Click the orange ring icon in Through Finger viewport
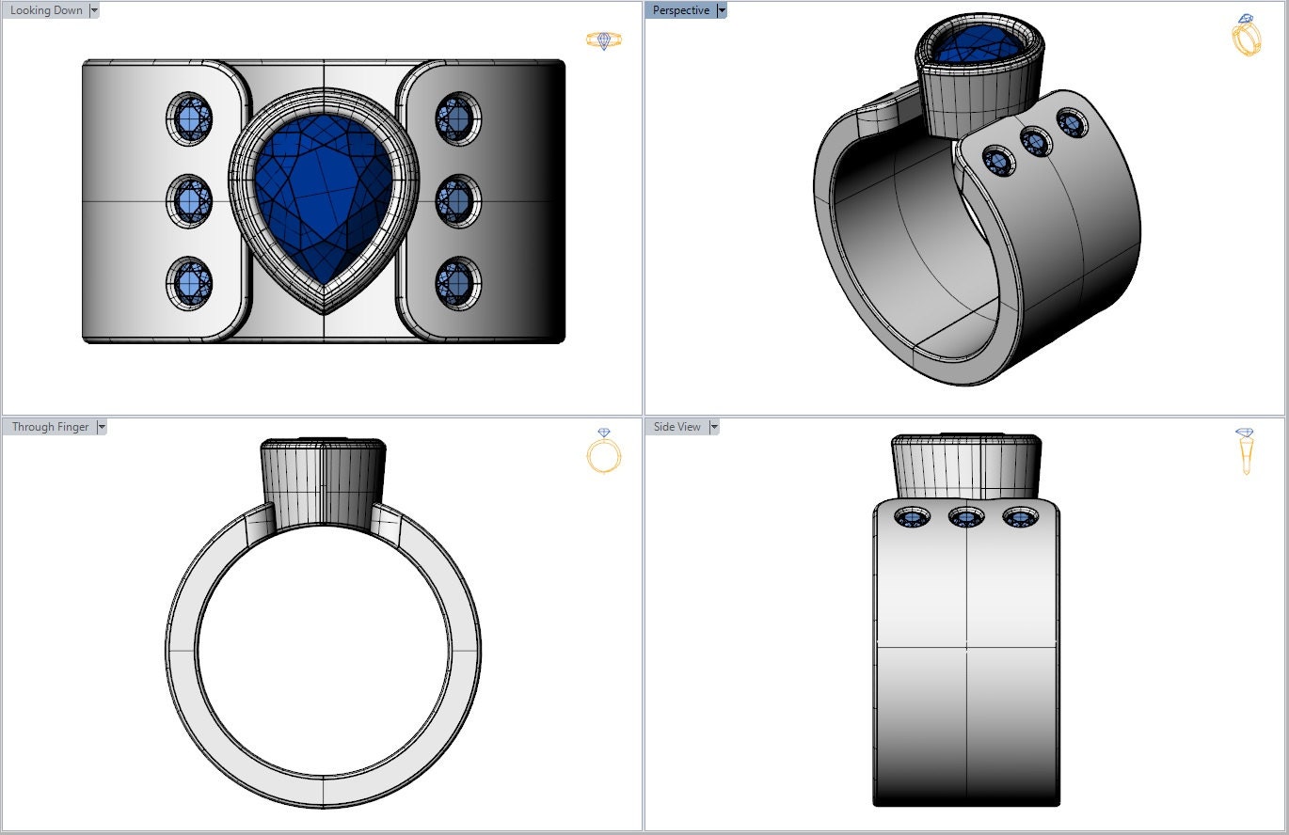1289x835 pixels. point(603,450)
